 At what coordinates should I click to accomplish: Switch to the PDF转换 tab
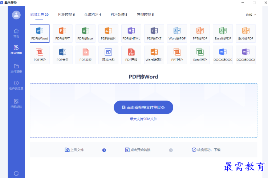[x=66, y=15]
